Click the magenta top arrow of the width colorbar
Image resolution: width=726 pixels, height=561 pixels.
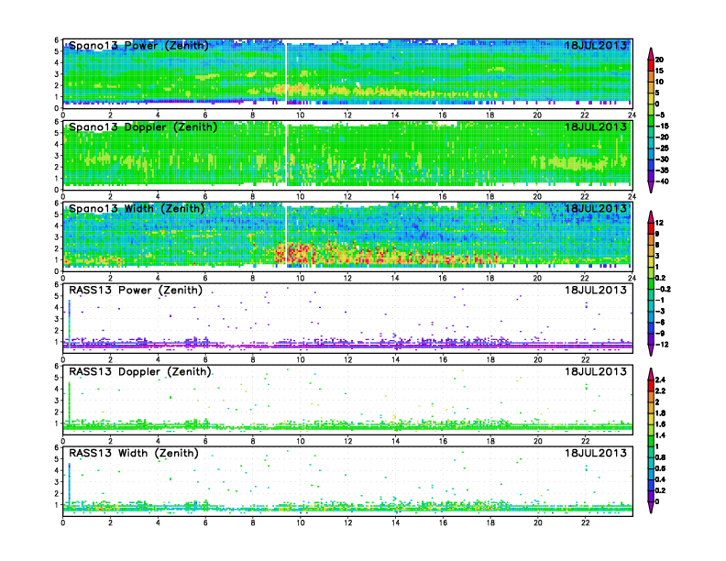tap(651, 374)
